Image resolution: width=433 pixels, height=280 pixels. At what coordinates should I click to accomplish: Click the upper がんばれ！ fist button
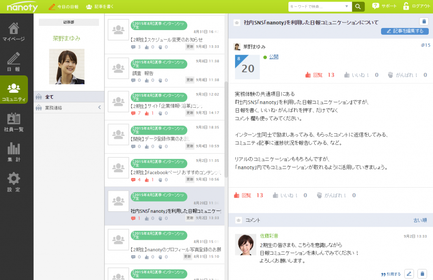tap(407, 75)
